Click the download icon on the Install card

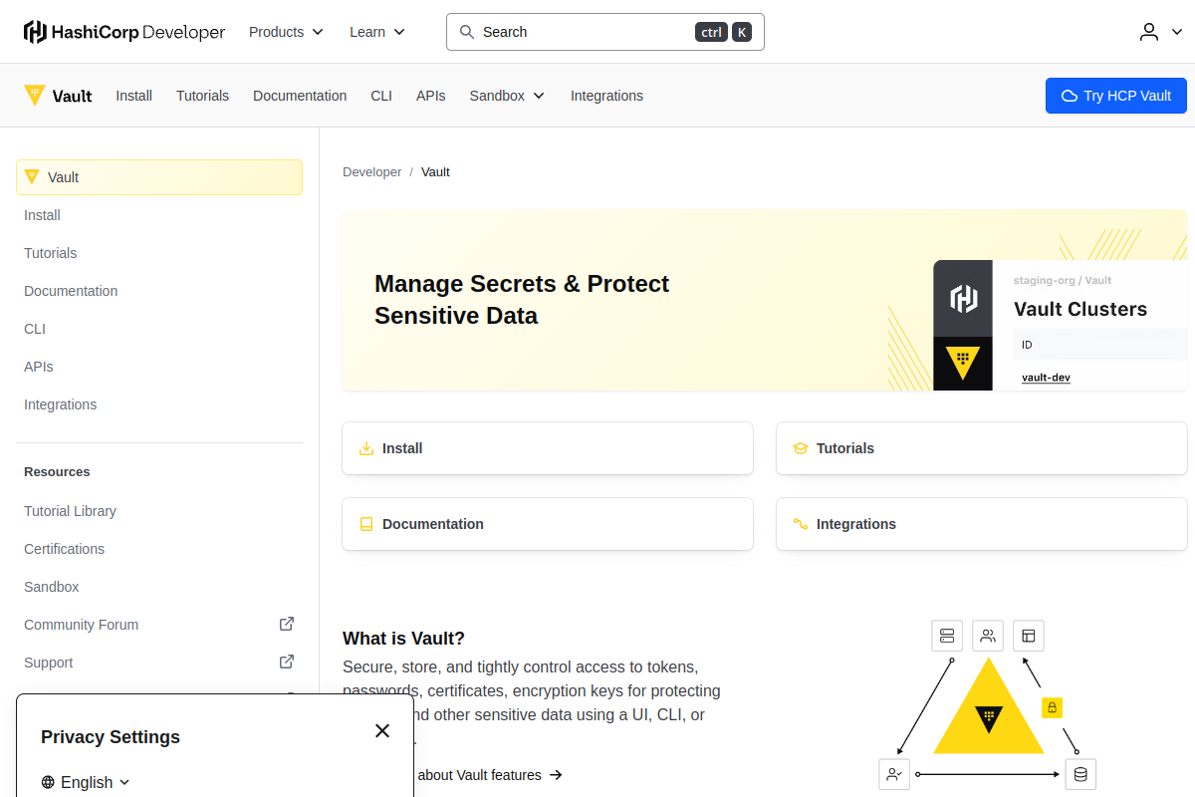(366, 448)
